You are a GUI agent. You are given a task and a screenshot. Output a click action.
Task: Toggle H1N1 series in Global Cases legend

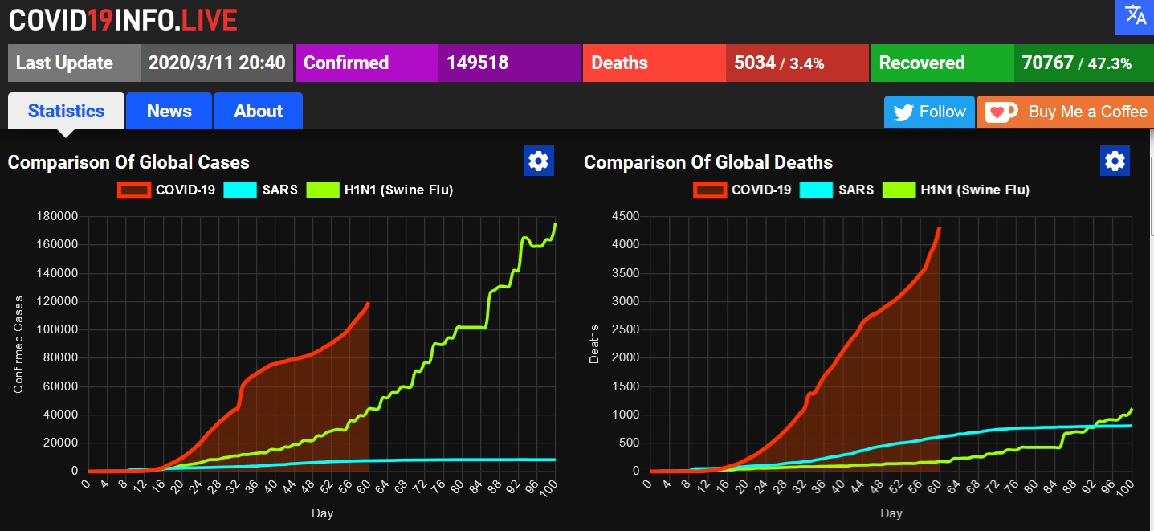tap(379, 190)
